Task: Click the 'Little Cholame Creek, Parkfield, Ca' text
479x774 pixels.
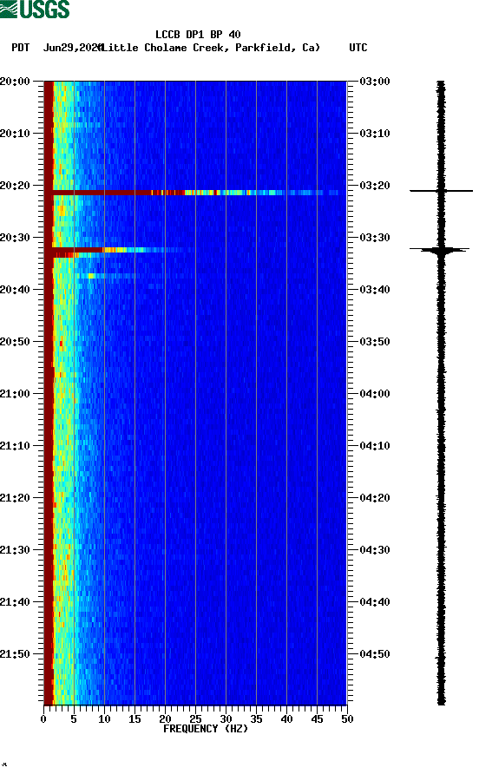Action: coord(210,48)
